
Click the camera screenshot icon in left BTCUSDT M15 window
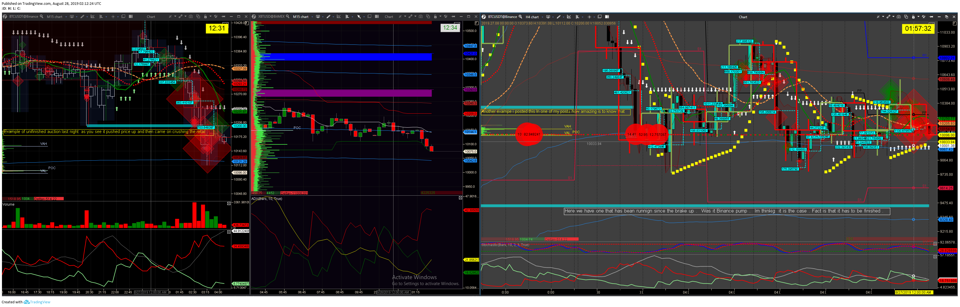pos(191,17)
